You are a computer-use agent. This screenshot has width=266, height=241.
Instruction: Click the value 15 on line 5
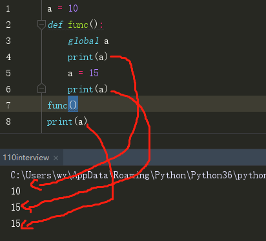tap(94, 73)
